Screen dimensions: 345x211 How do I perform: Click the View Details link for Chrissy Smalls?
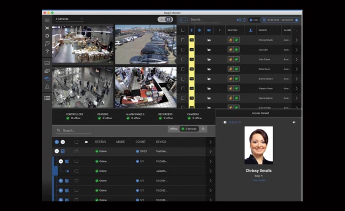258,180
